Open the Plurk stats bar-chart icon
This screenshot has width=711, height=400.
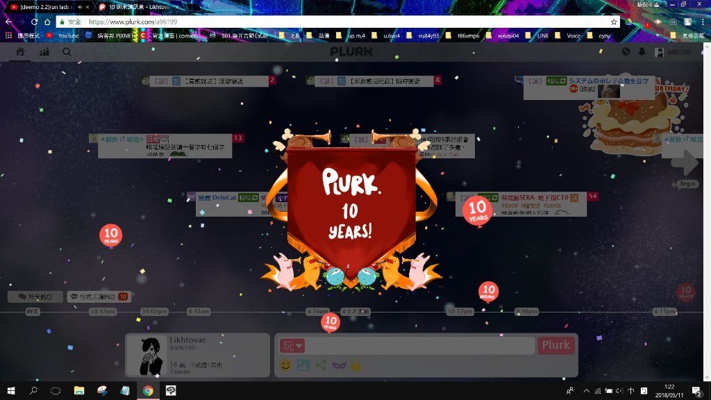(44, 51)
